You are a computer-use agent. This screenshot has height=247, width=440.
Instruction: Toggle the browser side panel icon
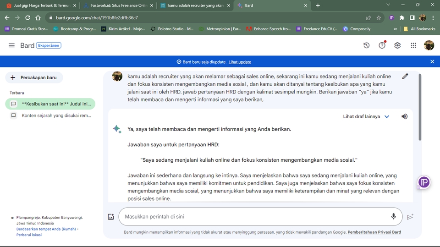[412, 18]
